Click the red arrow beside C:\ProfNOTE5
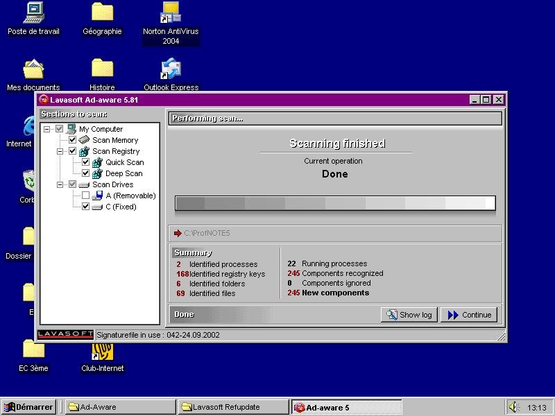Screen dimensions: 555x416 178,233
